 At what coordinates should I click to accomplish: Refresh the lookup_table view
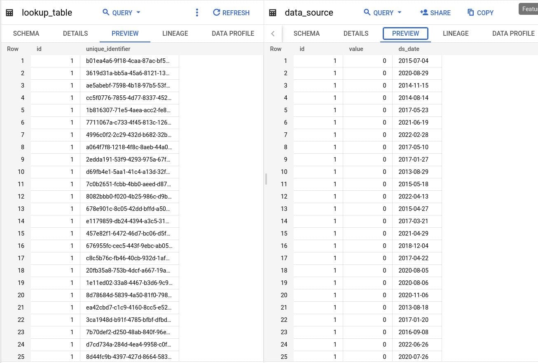231,13
